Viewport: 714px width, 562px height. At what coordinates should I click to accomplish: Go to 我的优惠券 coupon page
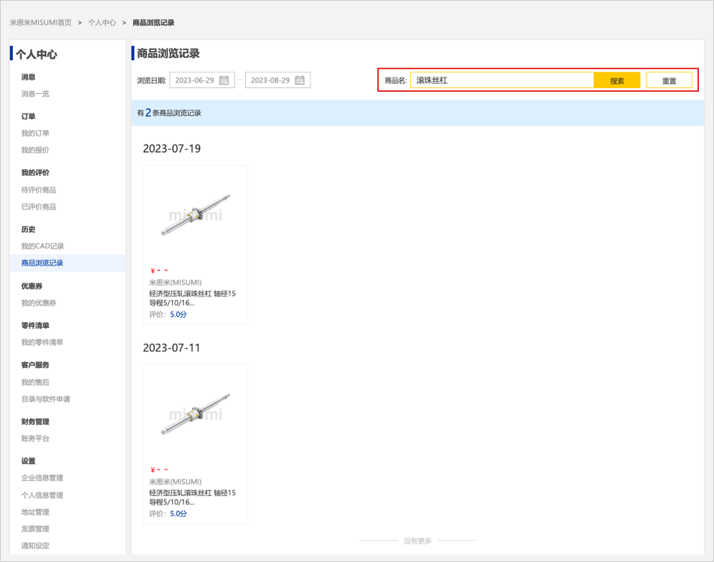tap(38, 302)
